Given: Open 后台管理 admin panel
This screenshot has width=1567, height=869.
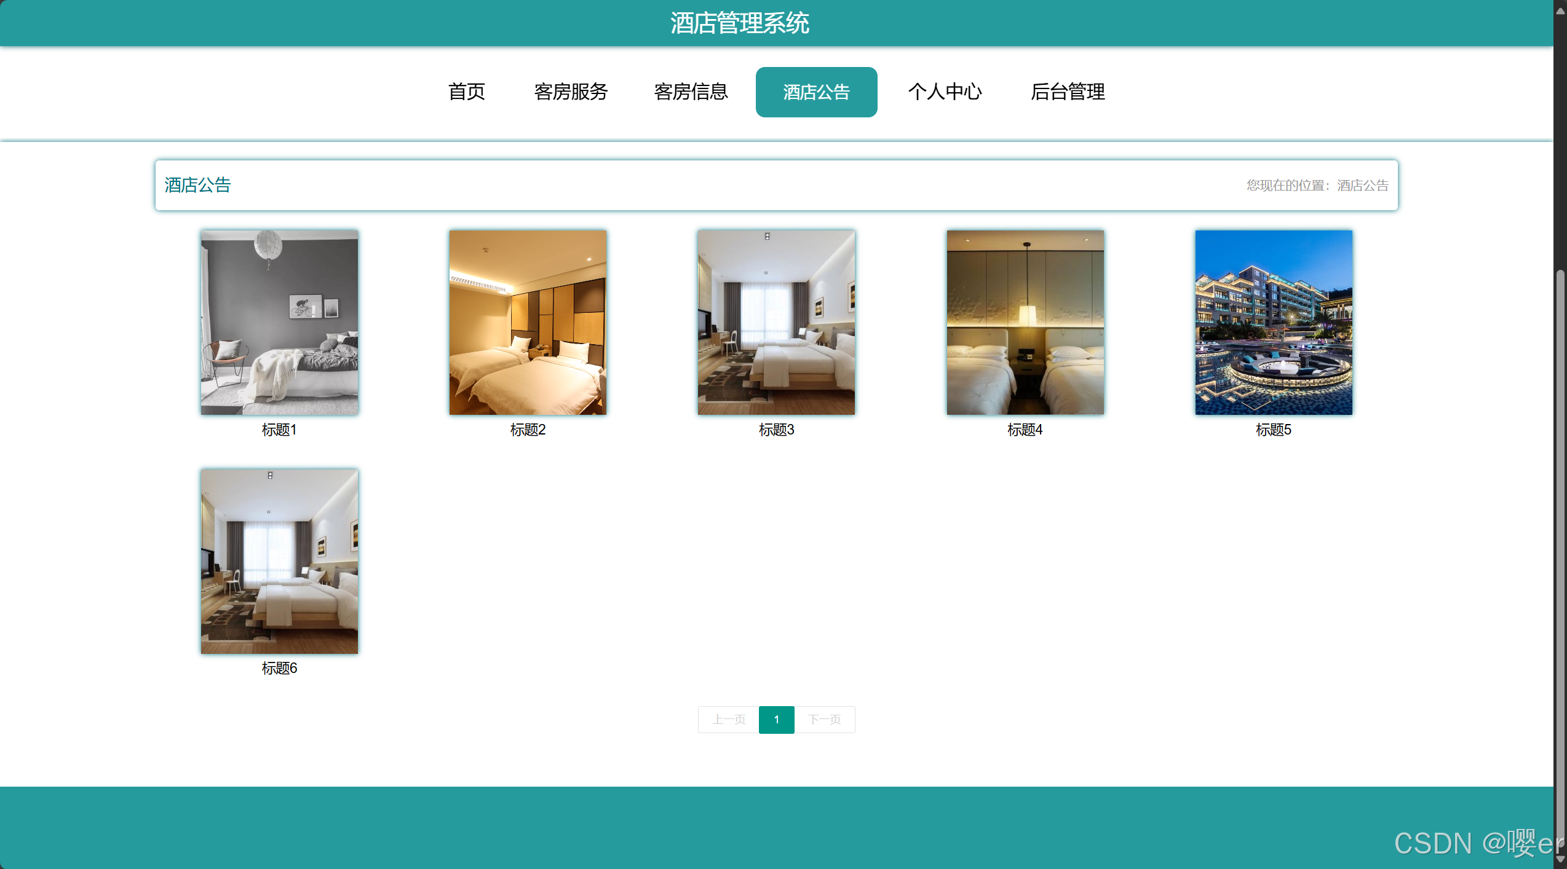Looking at the screenshot, I should 1068,92.
